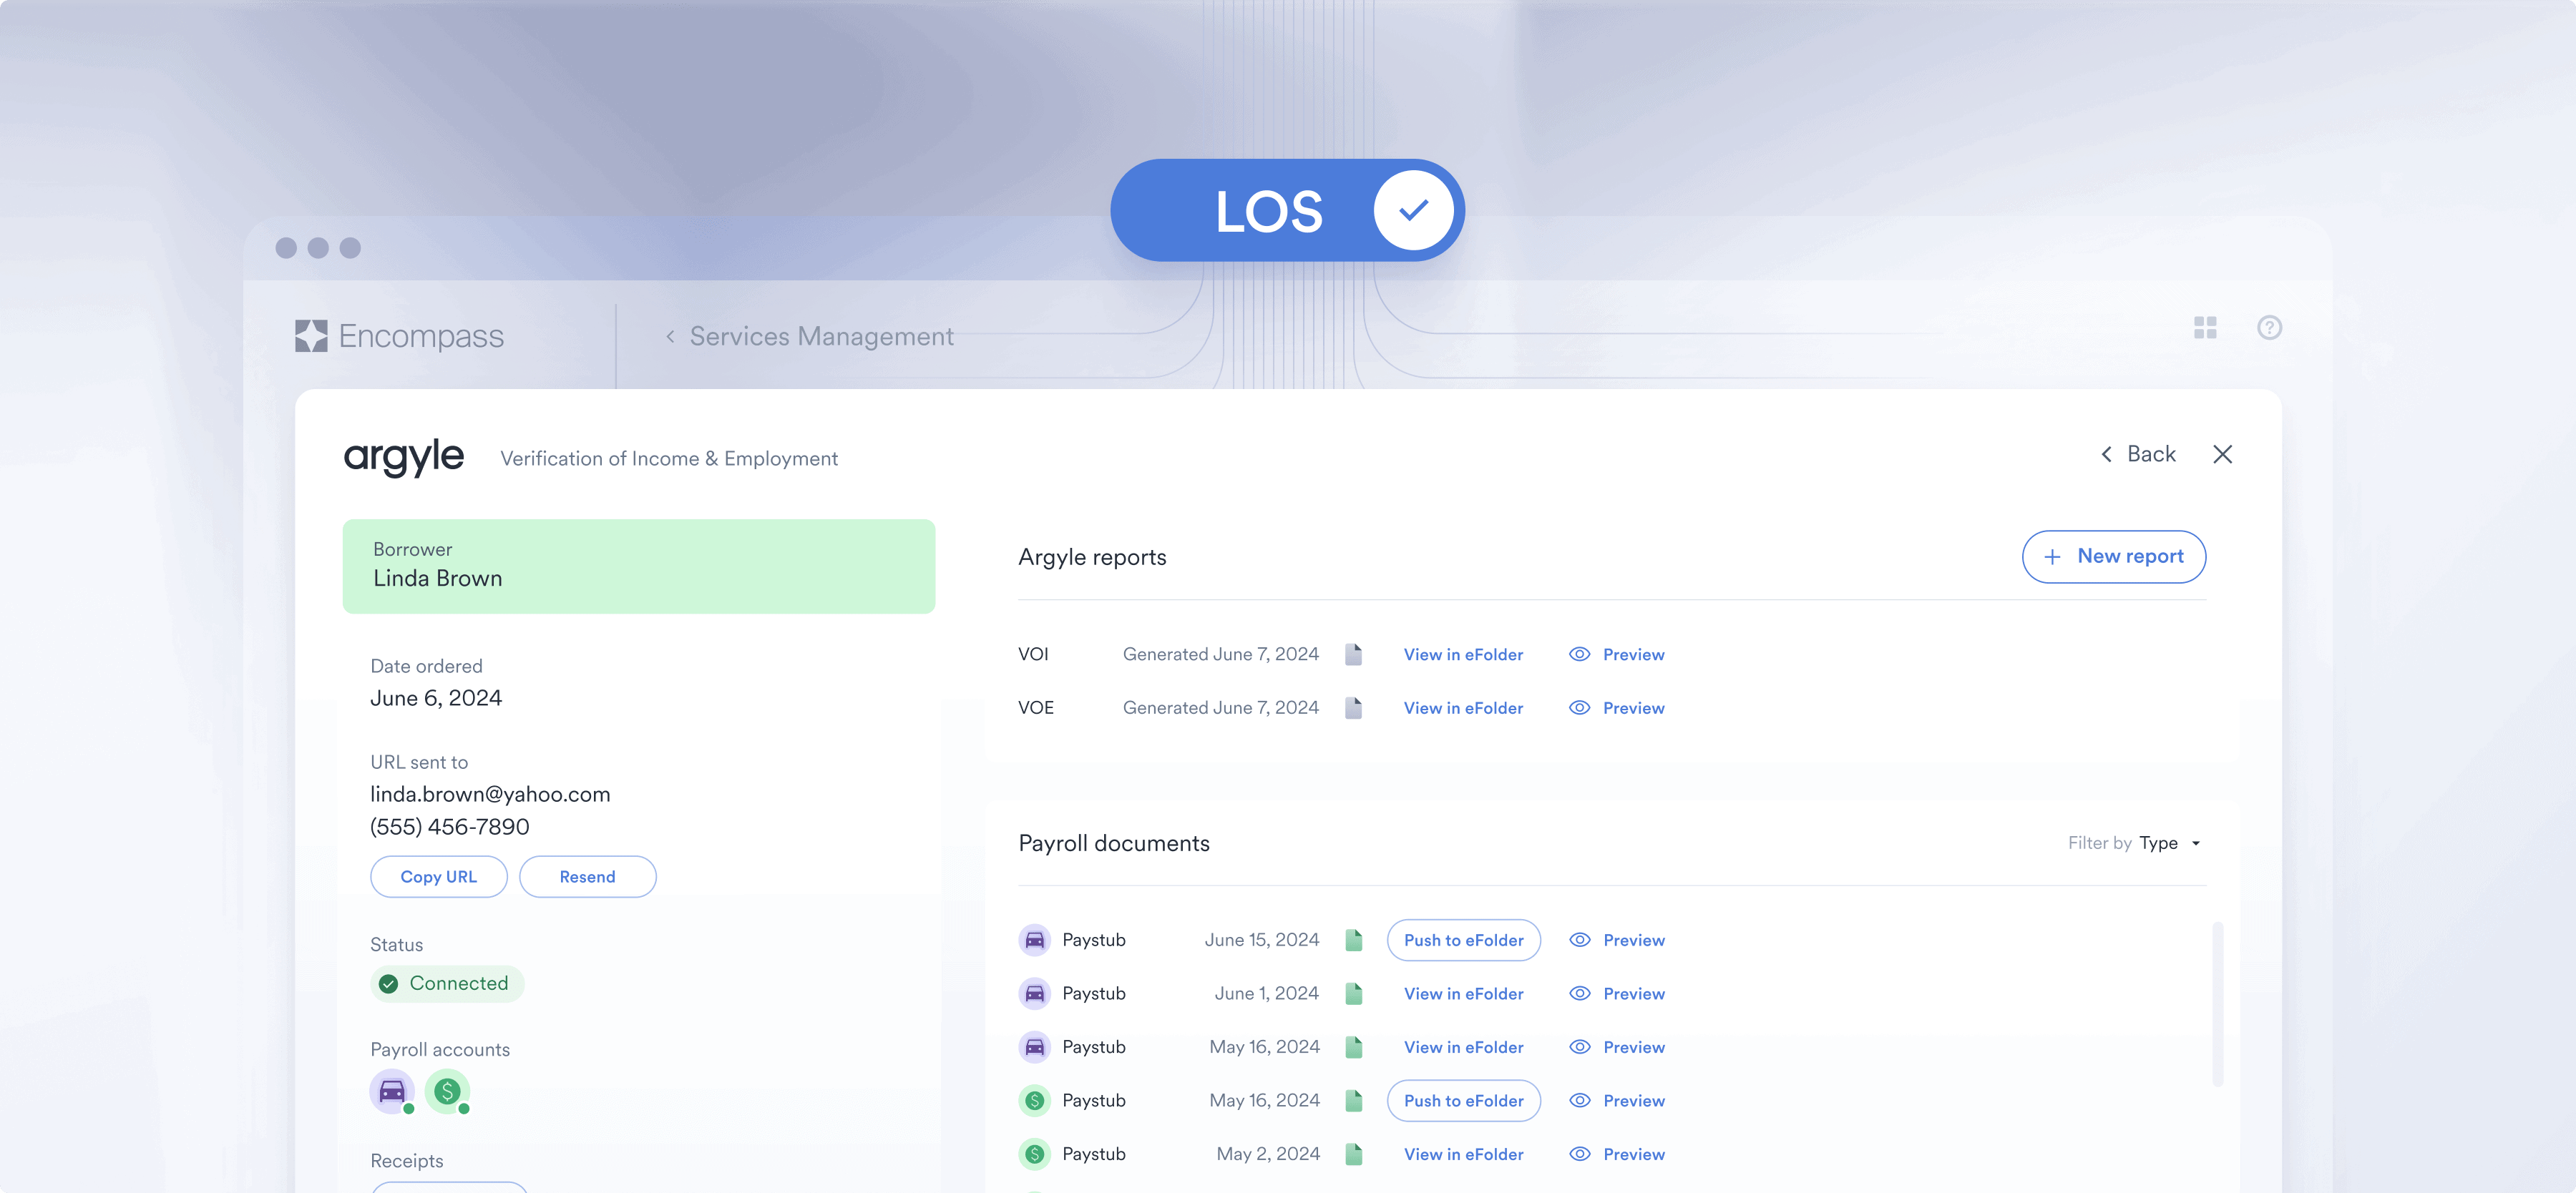The width and height of the screenshot is (2576, 1193).
Task: Click file icon on car-account May 16 paystub
Action: [1354, 1047]
